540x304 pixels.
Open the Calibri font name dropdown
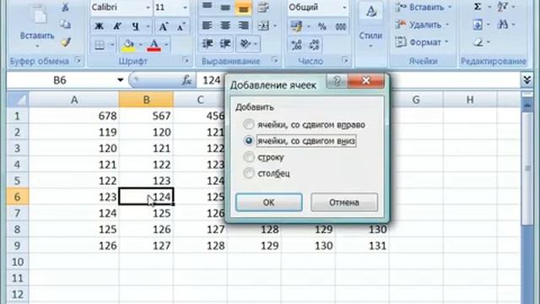pos(148,8)
